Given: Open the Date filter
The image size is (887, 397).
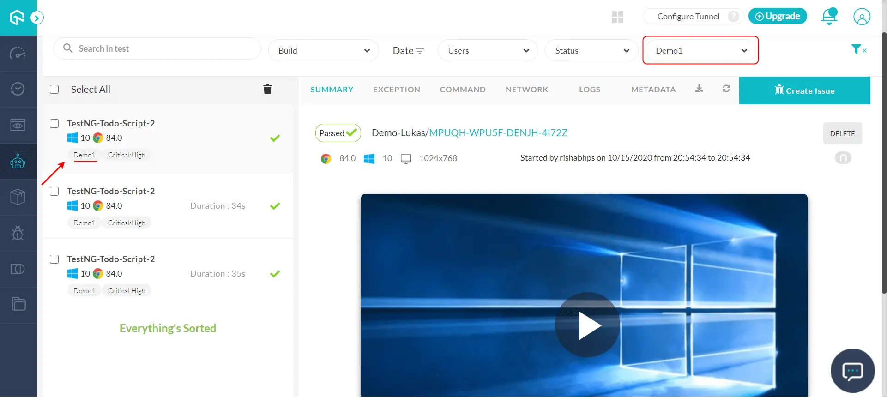Looking at the screenshot, I should (408, 51).
